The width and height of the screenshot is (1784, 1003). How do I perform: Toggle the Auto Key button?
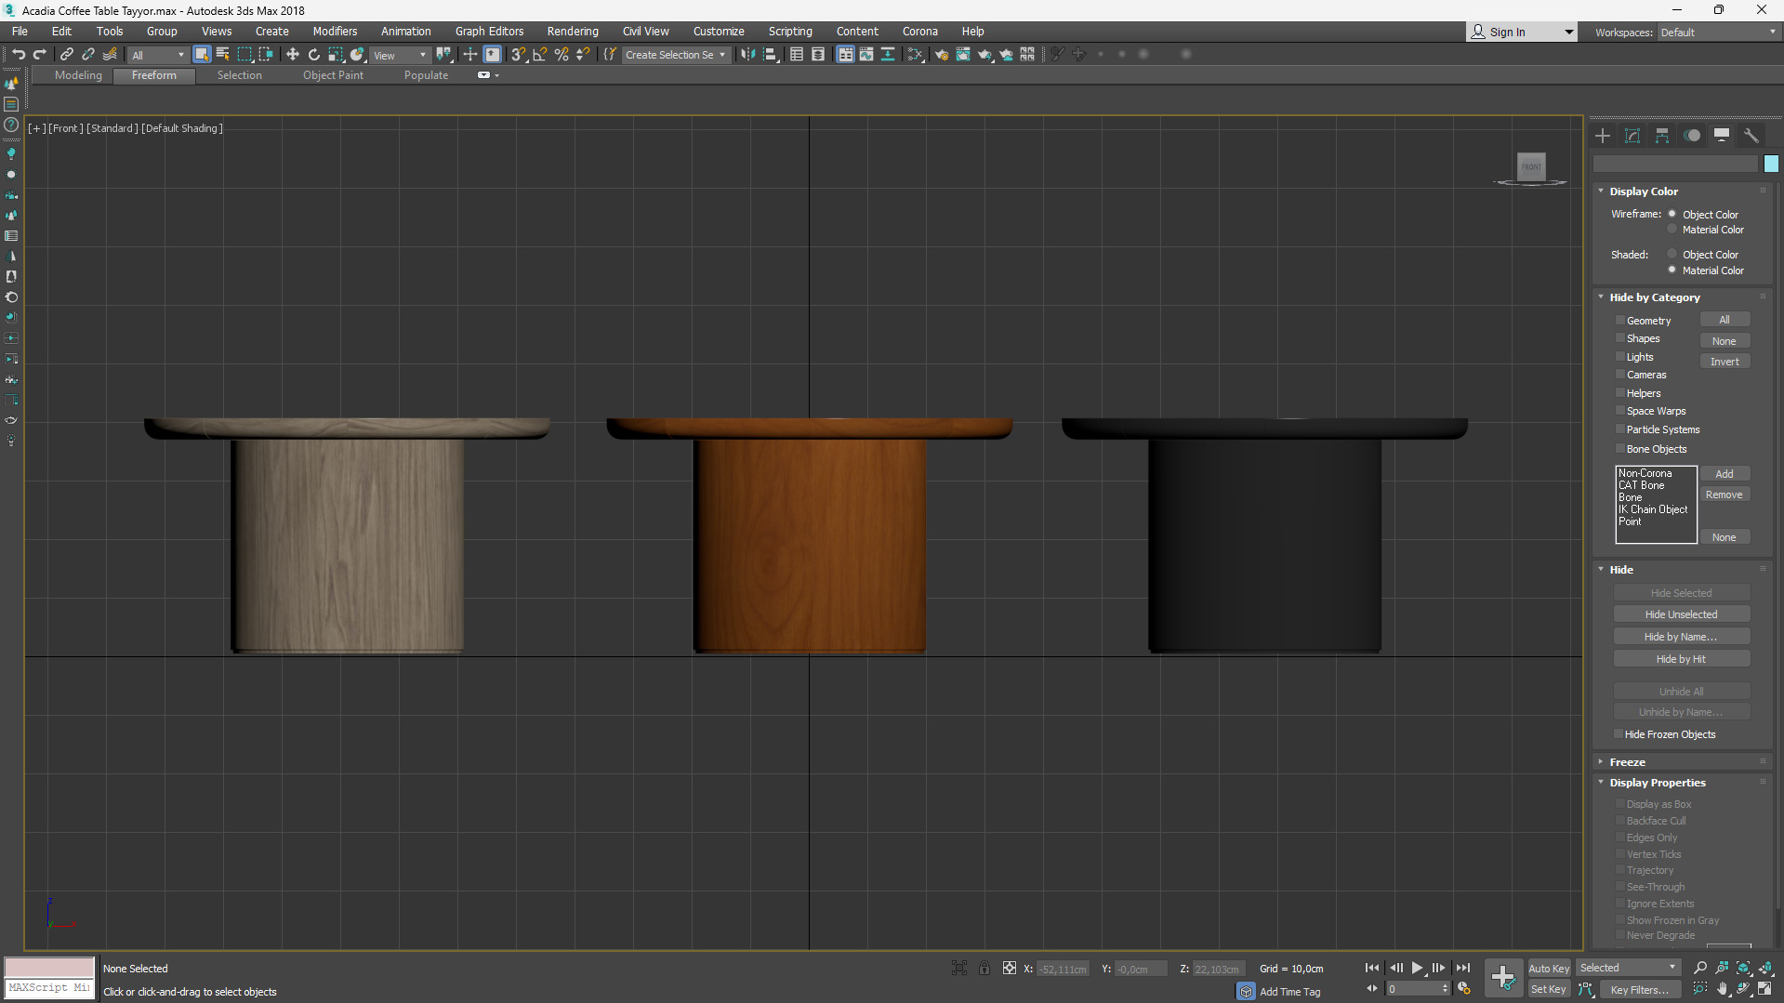1549,968
